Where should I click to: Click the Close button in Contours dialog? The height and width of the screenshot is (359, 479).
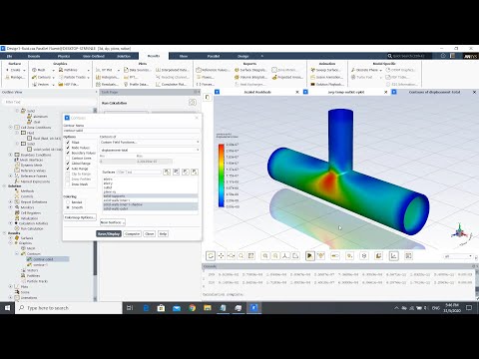tap(150, 234)
